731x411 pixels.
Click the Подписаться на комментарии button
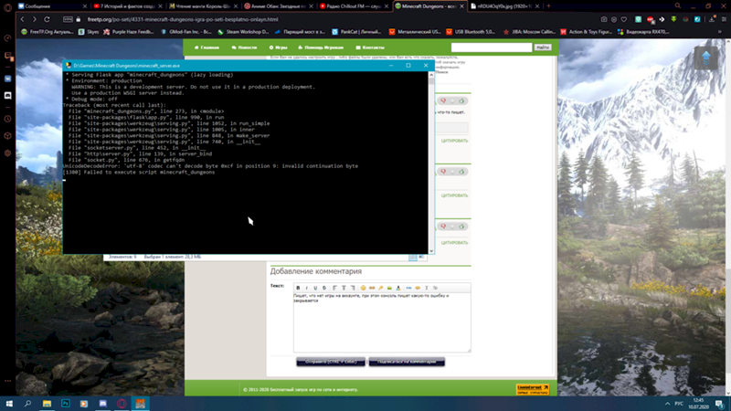pyautogui.click(x=407, y=362)
